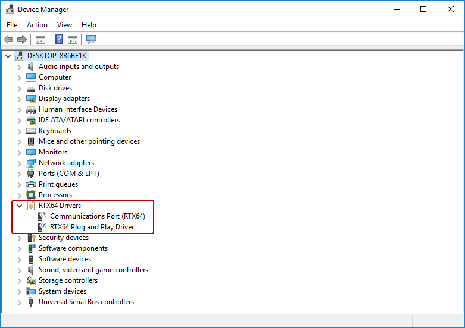Expand the Security devices category
The image size is (465, 328).
pyautogui.click(x=19, y=238)
